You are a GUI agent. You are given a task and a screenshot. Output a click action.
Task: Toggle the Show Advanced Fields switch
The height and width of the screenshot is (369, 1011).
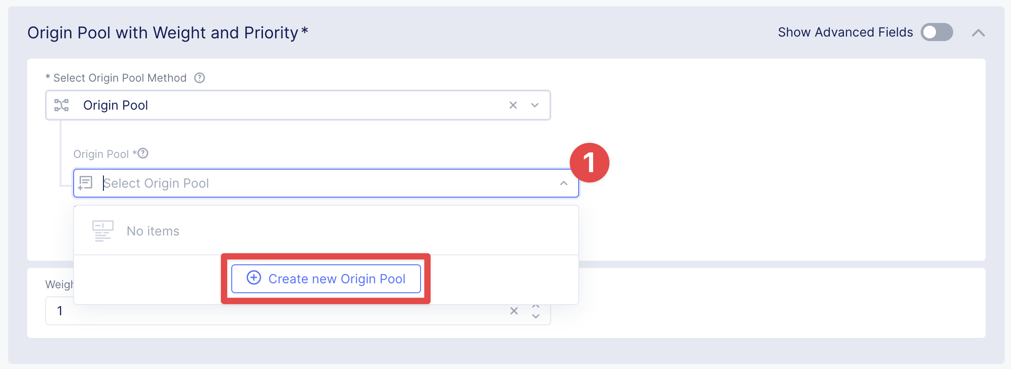(936, 32)
